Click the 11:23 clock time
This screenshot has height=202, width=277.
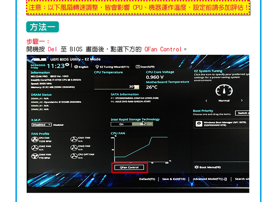coord(56,66)
